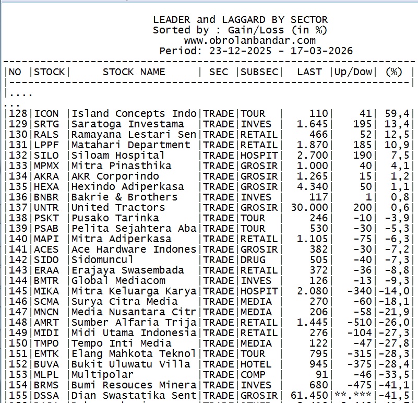Click last price 4.340 for HEXA
This screenshot has width=418, height=403.
313,187
